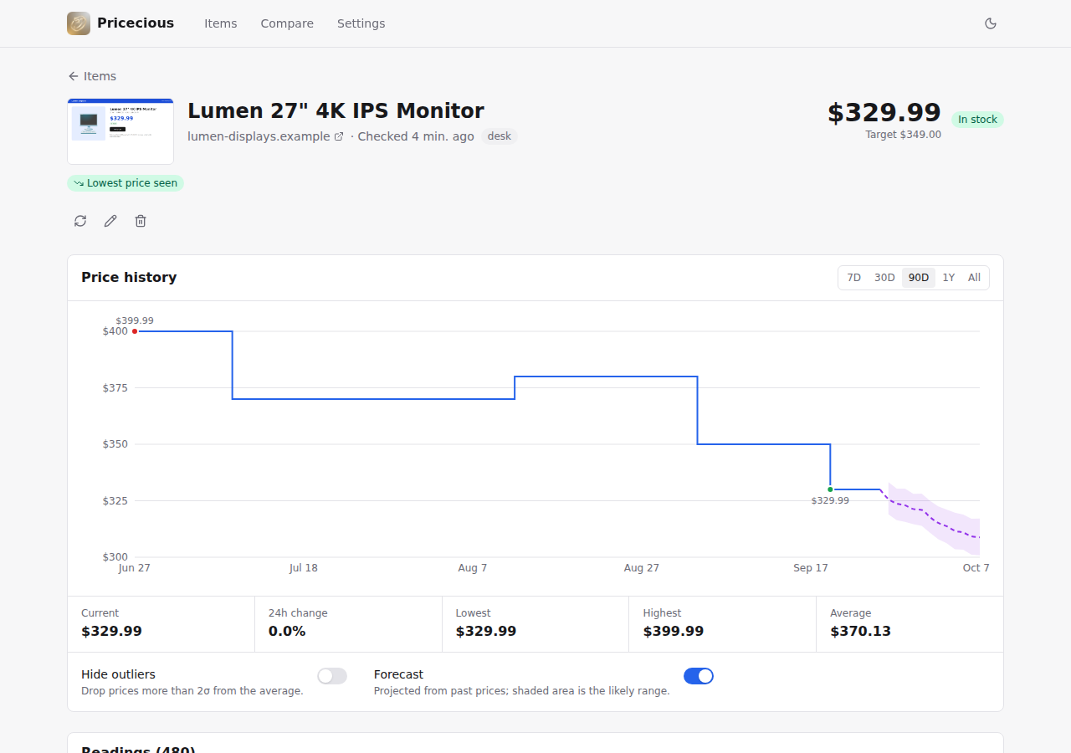Click the Aug 7 axis date

(473, 568)
